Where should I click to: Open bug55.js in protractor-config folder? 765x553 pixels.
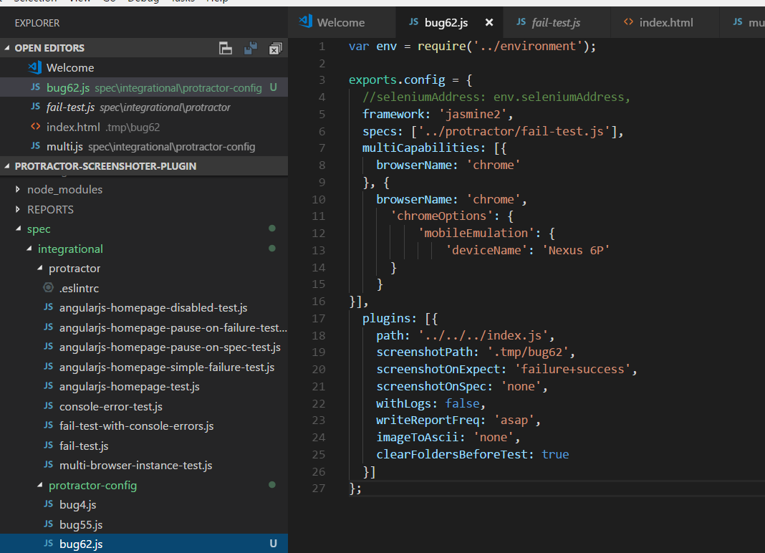point(144,524)
